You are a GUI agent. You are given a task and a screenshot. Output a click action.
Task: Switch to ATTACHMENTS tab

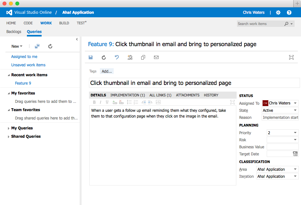[188, 95]
